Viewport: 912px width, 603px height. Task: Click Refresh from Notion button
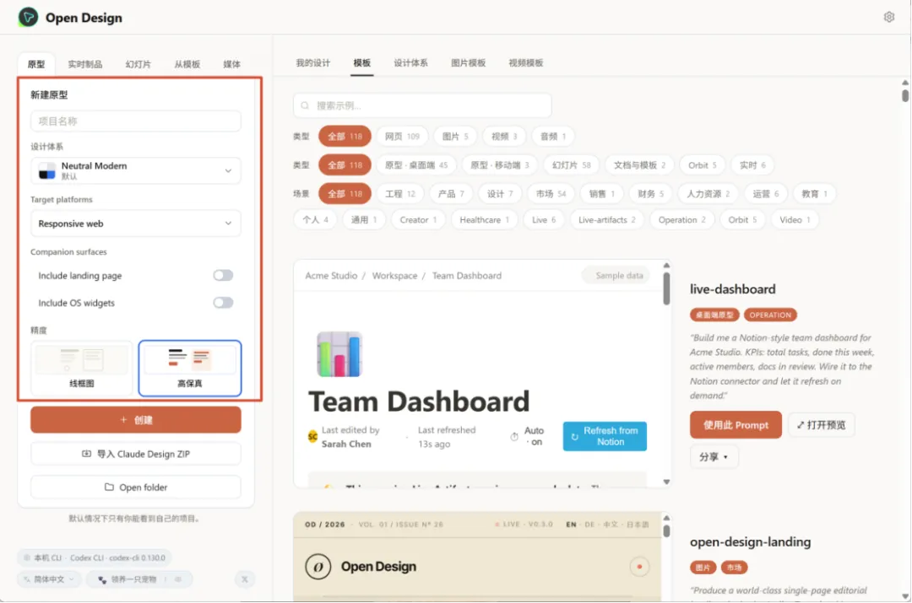click(x=605, y=436)
